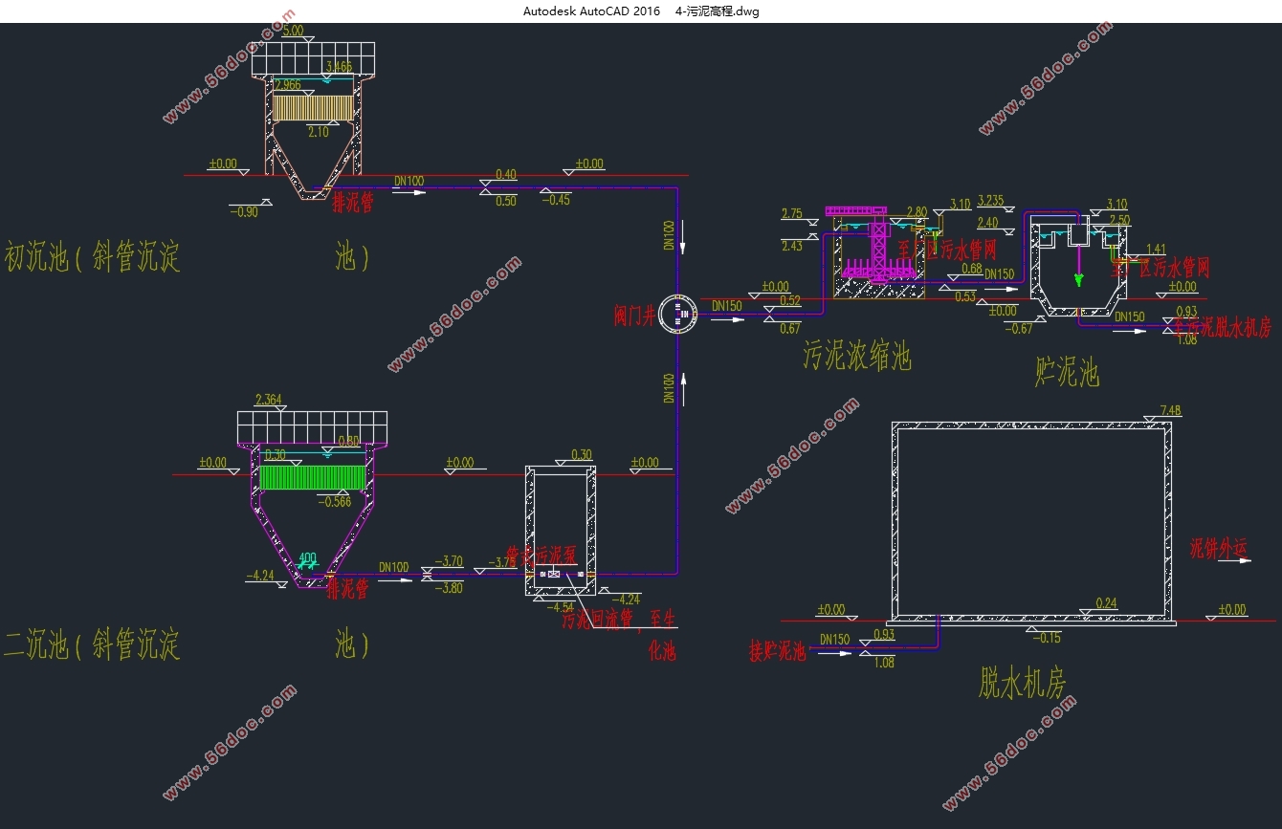
Task: Select the -0.67 elevation mark
Action: click(x=1019, y=329)
